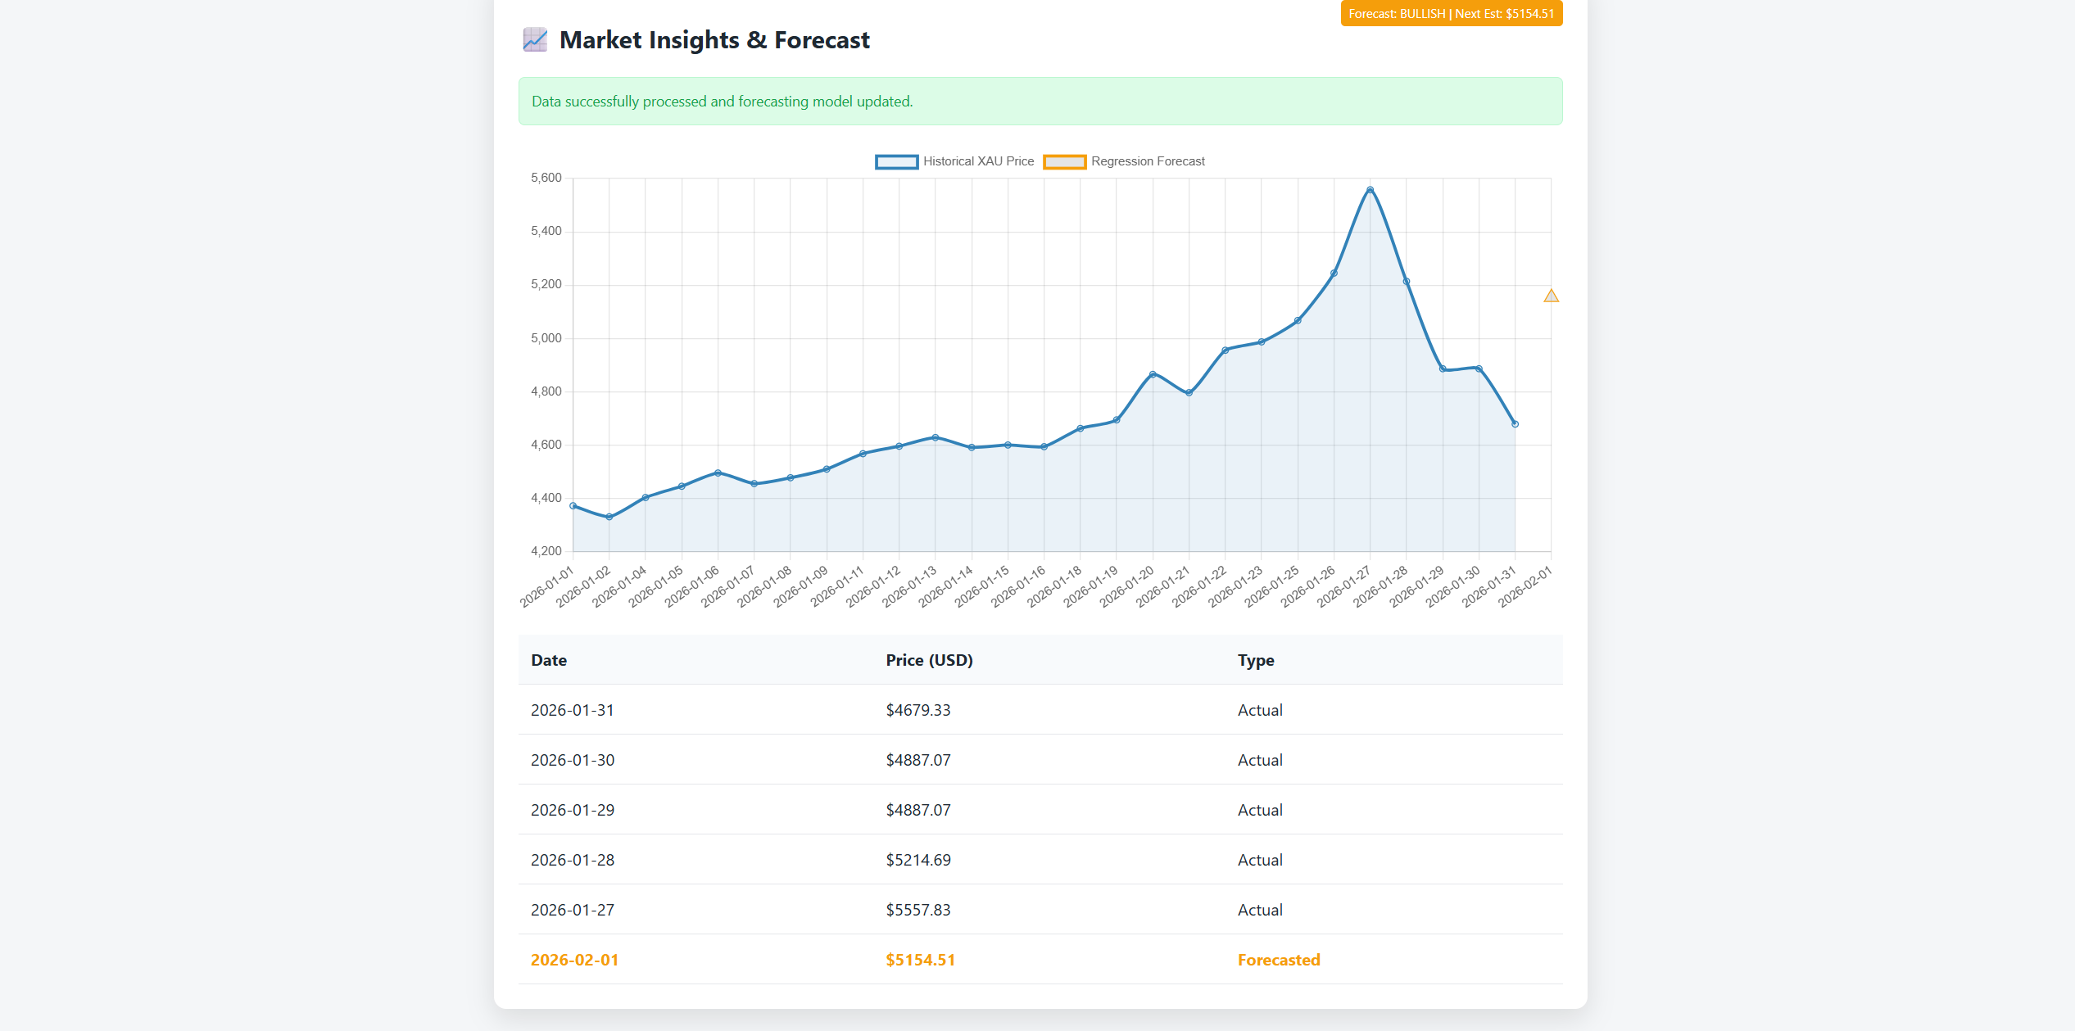Select the Market Insights & Forecast heading
Image resolution: width=2075 pixels, height=1031 pixels.
[x=714, y=39]
